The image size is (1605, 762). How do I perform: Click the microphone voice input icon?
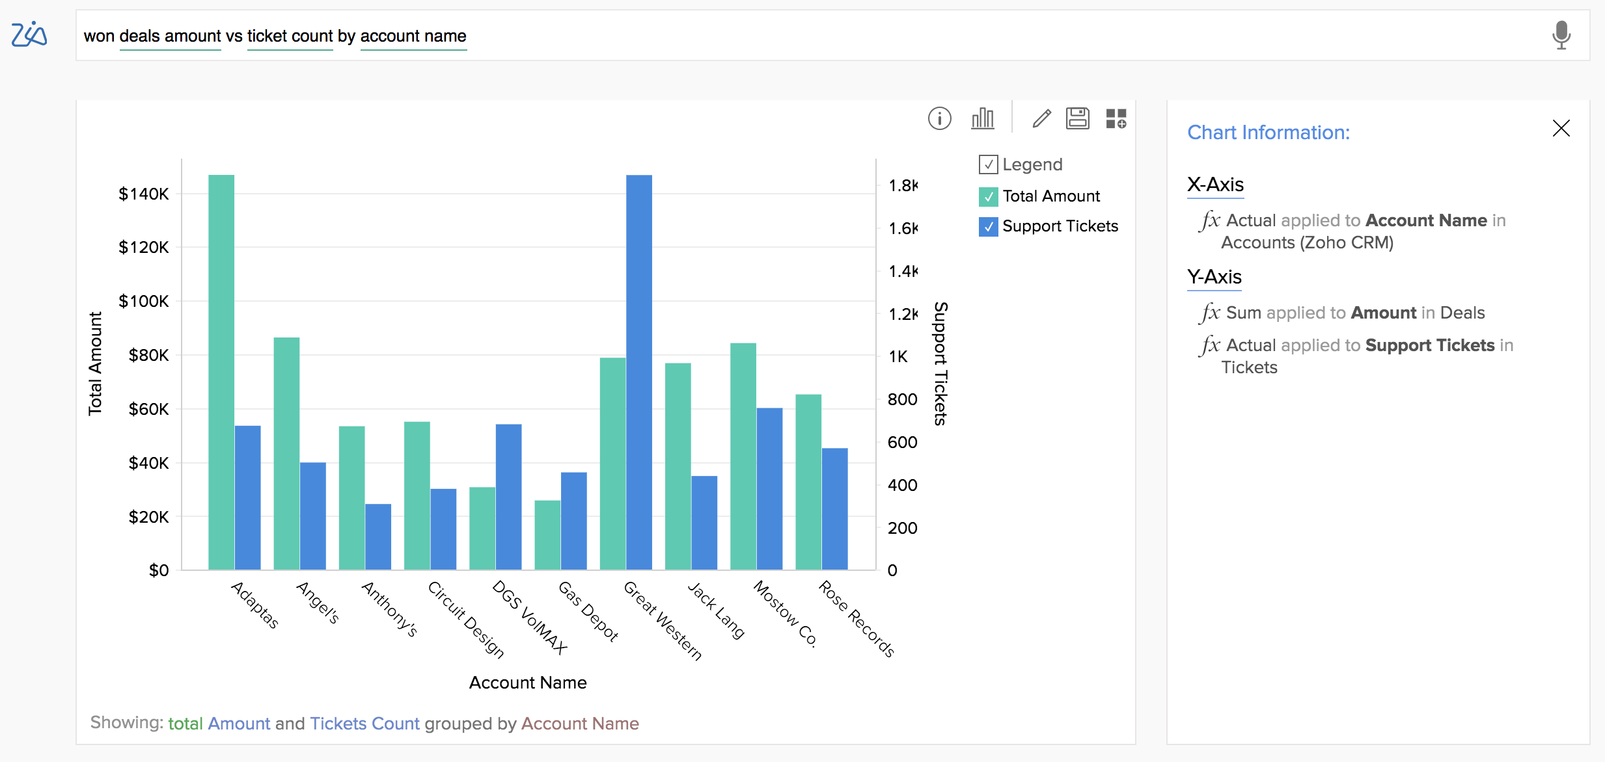pyautogui.click(x=1561, y=35)
